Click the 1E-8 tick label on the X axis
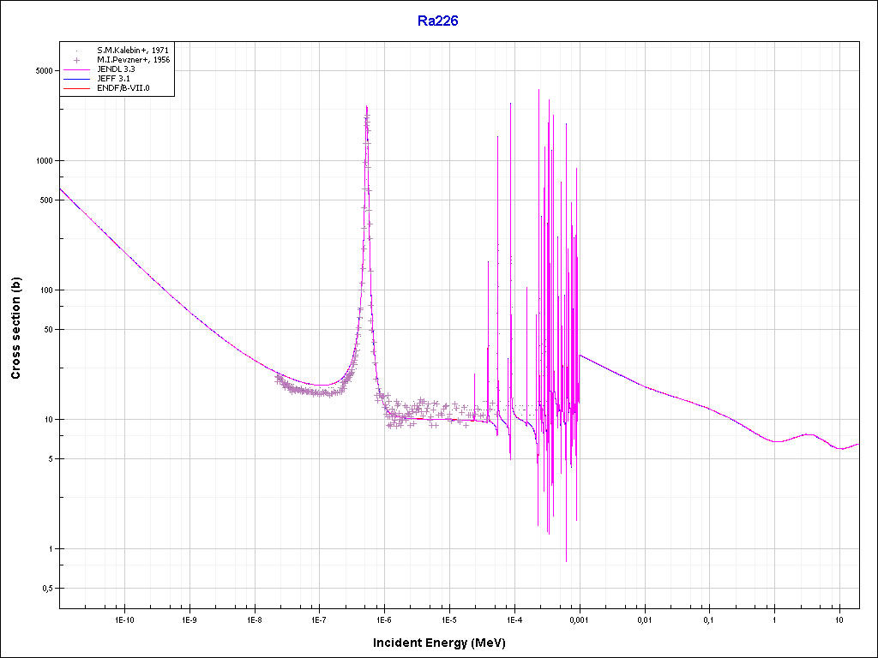 (254, 619)
